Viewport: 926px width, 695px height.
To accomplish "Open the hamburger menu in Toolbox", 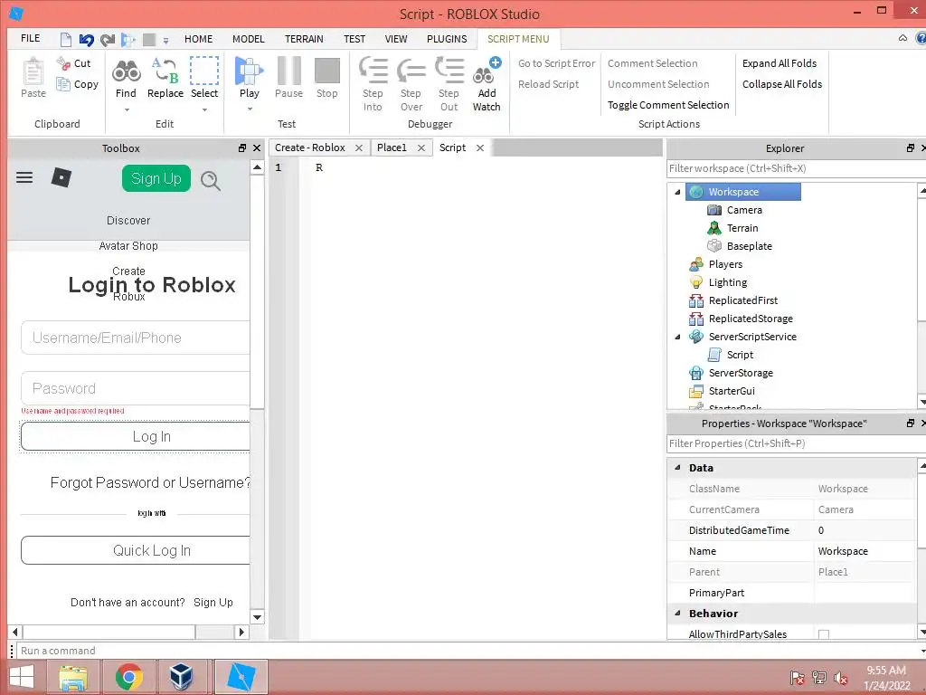I will coord(24,177).
